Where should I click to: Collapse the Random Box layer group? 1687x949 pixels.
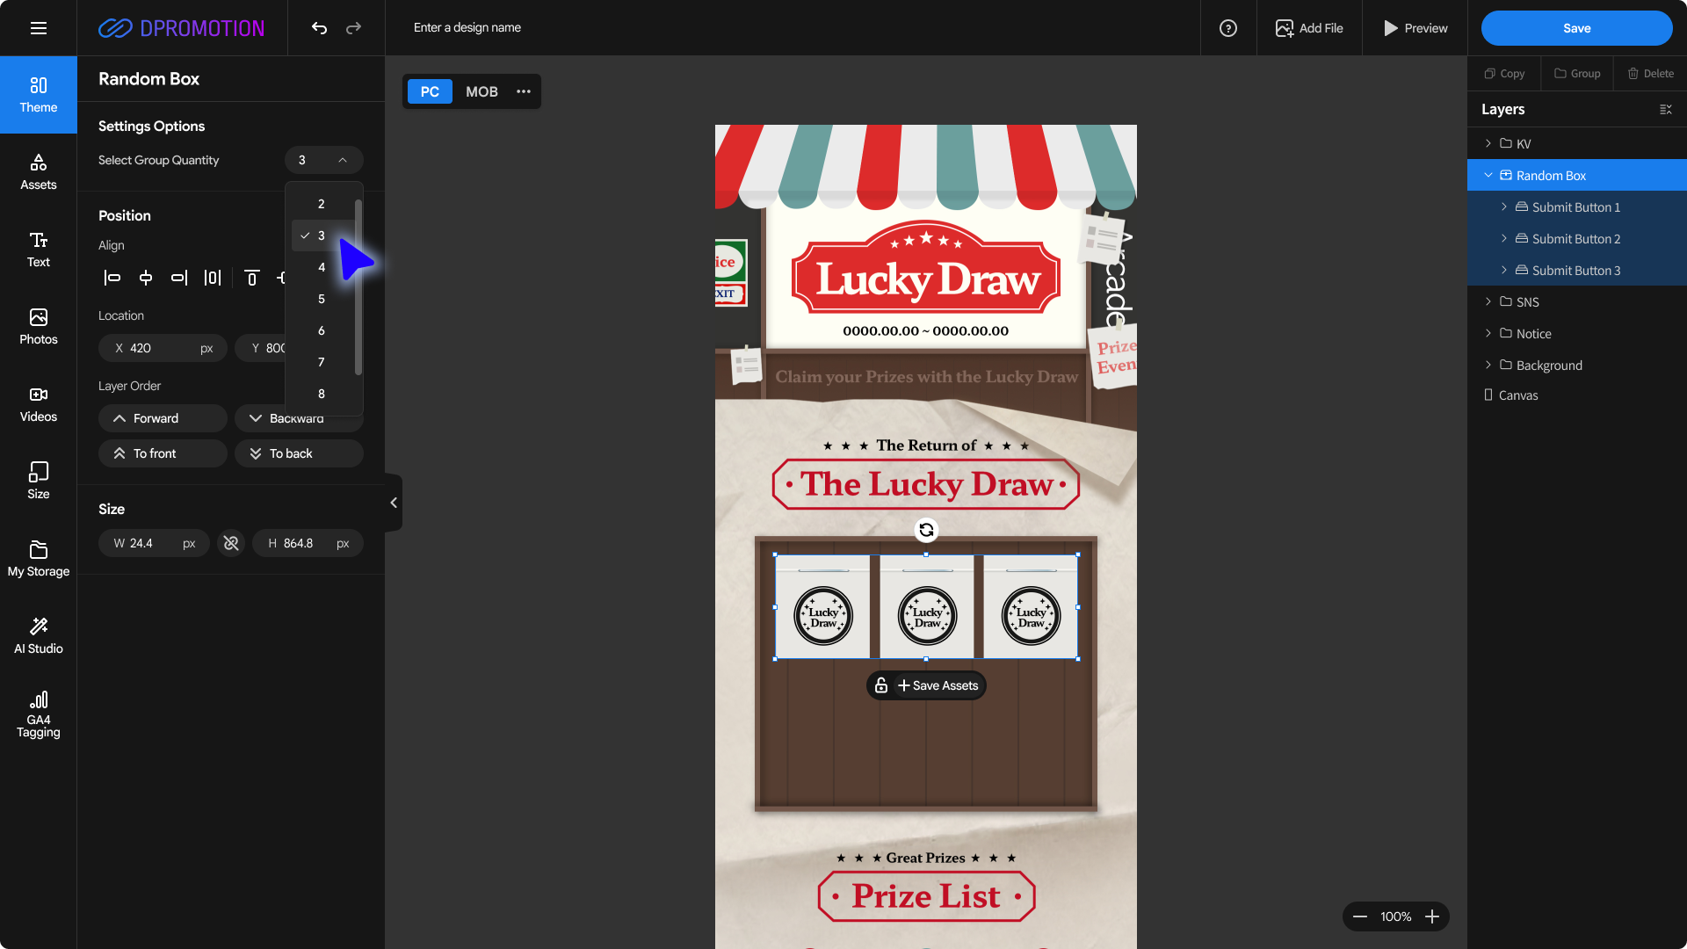tap(1488, 175)
